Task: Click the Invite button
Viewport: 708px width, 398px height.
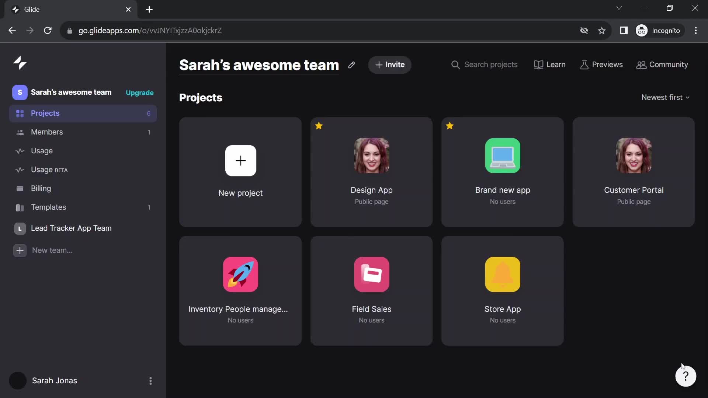Action: (x=389, y=64)
